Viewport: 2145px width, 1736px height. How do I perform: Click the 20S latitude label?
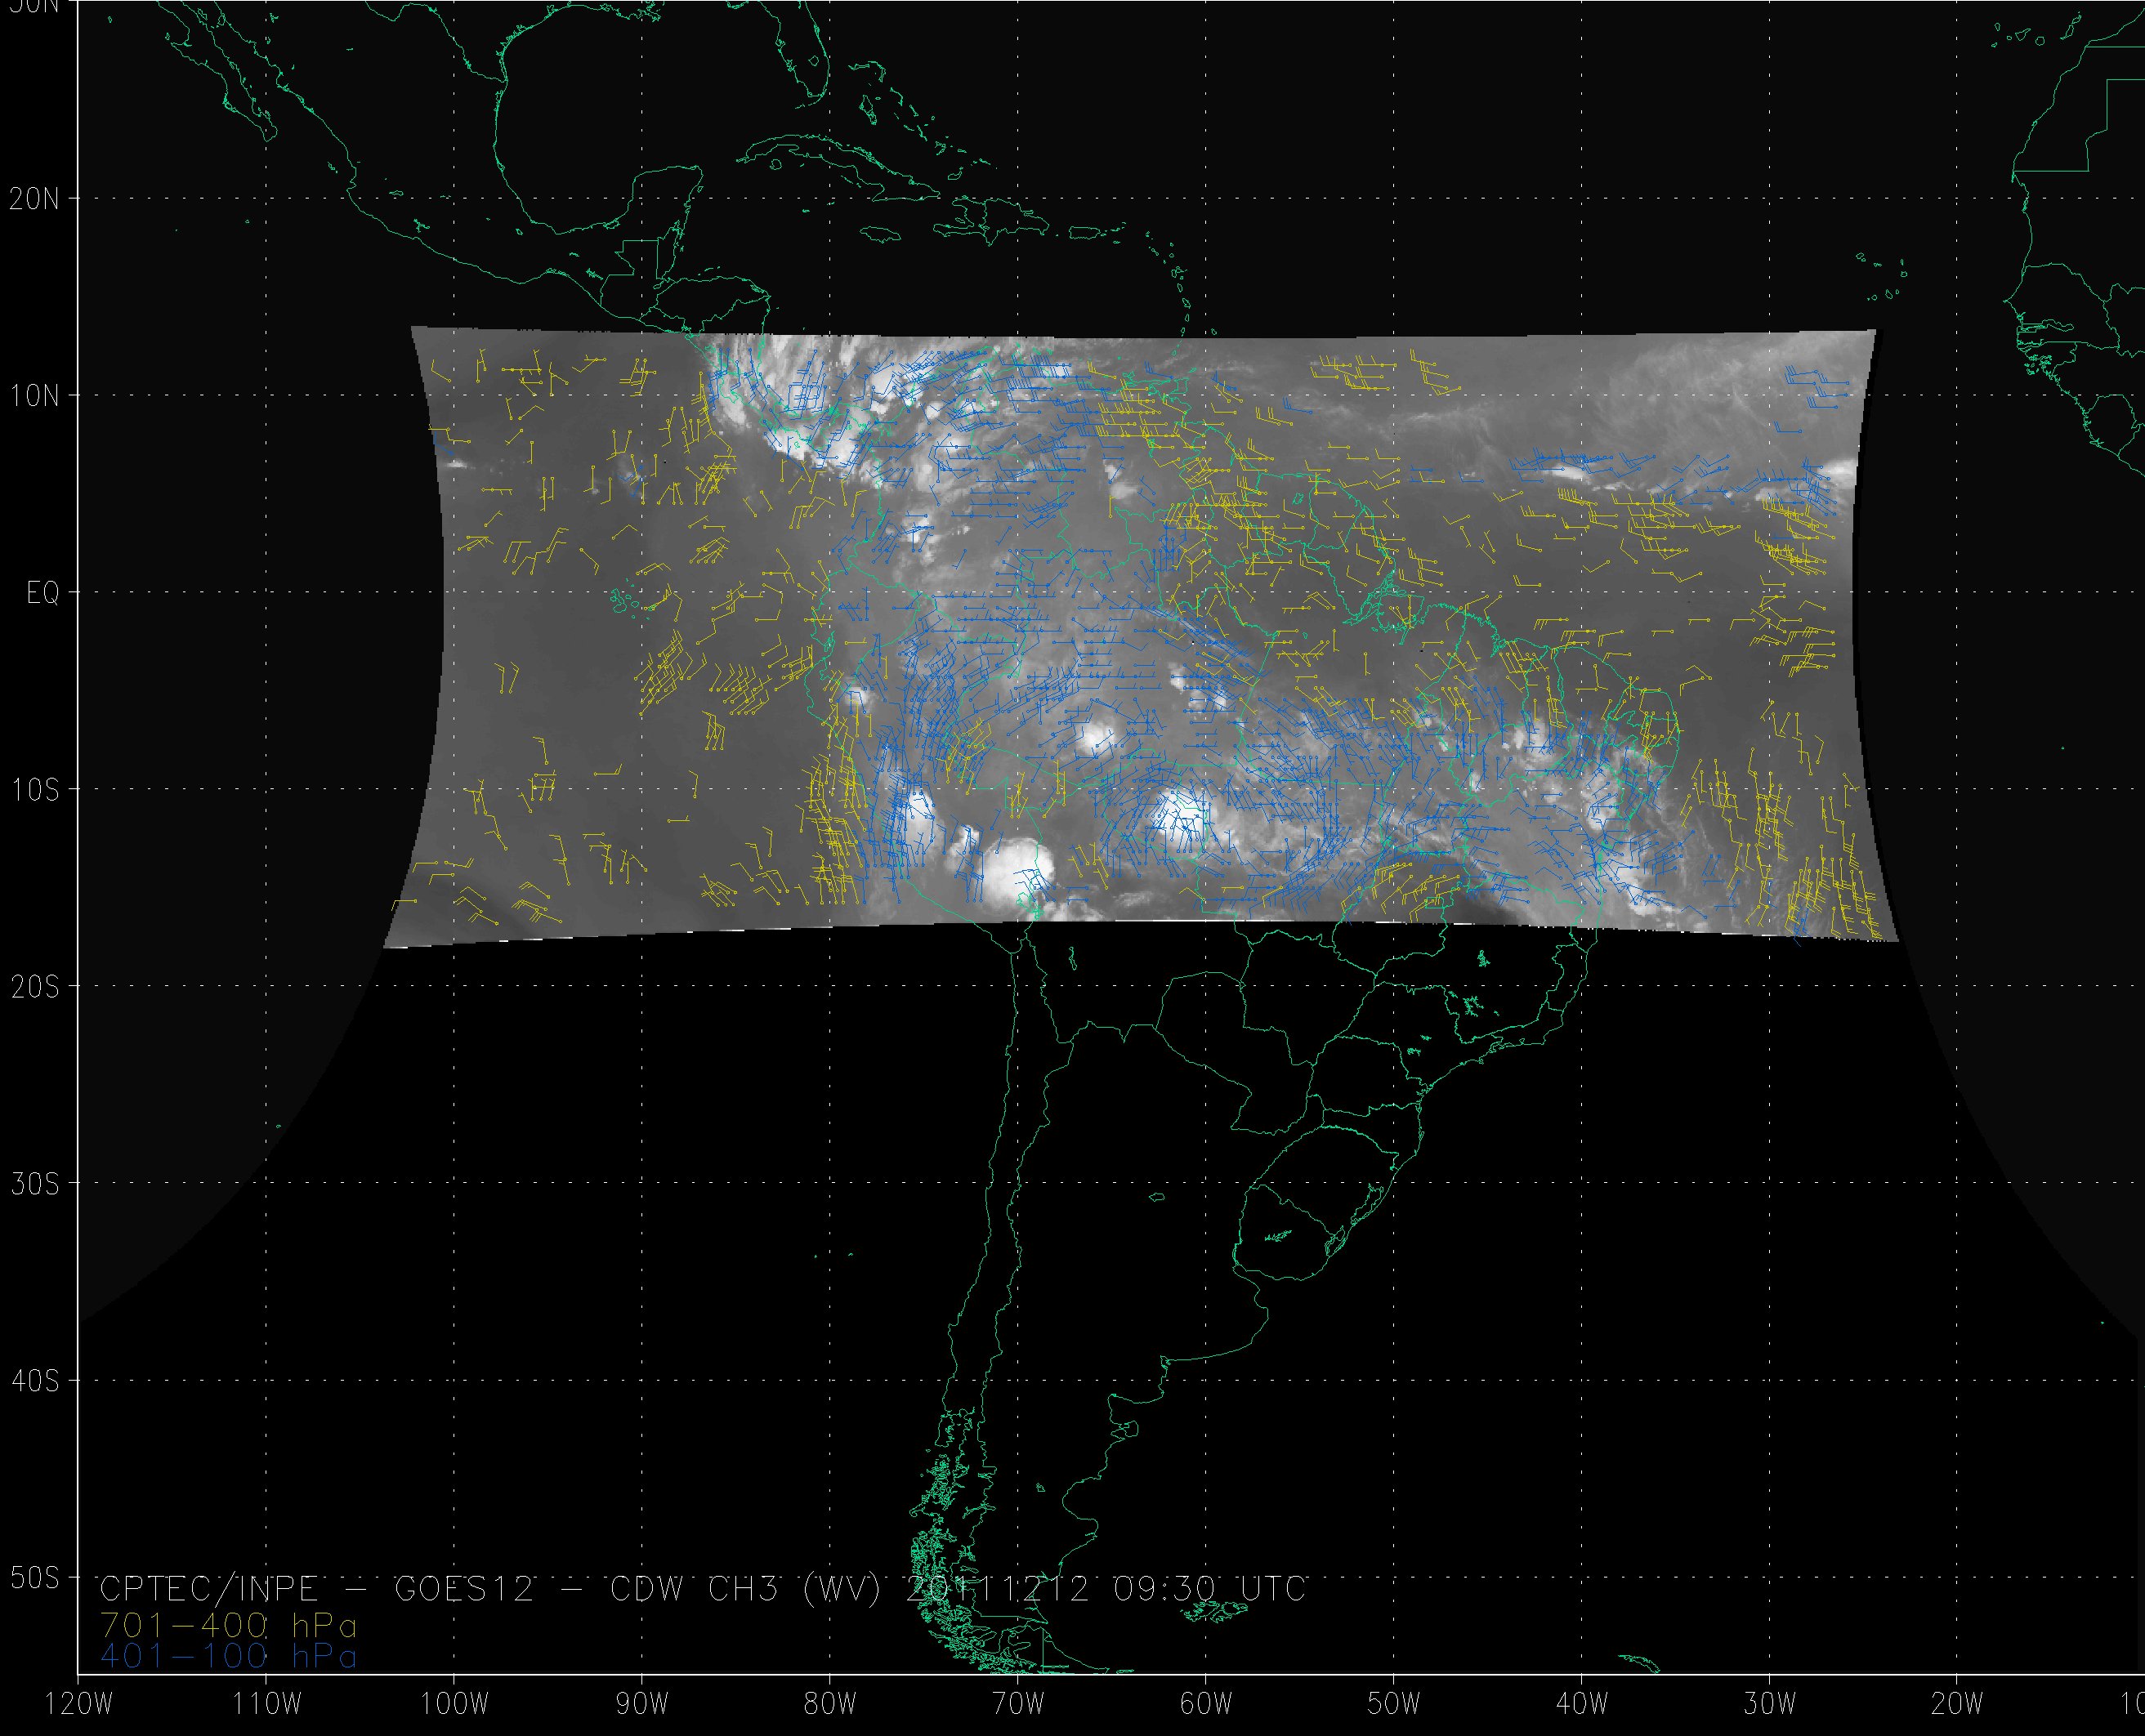click(34, 987)
